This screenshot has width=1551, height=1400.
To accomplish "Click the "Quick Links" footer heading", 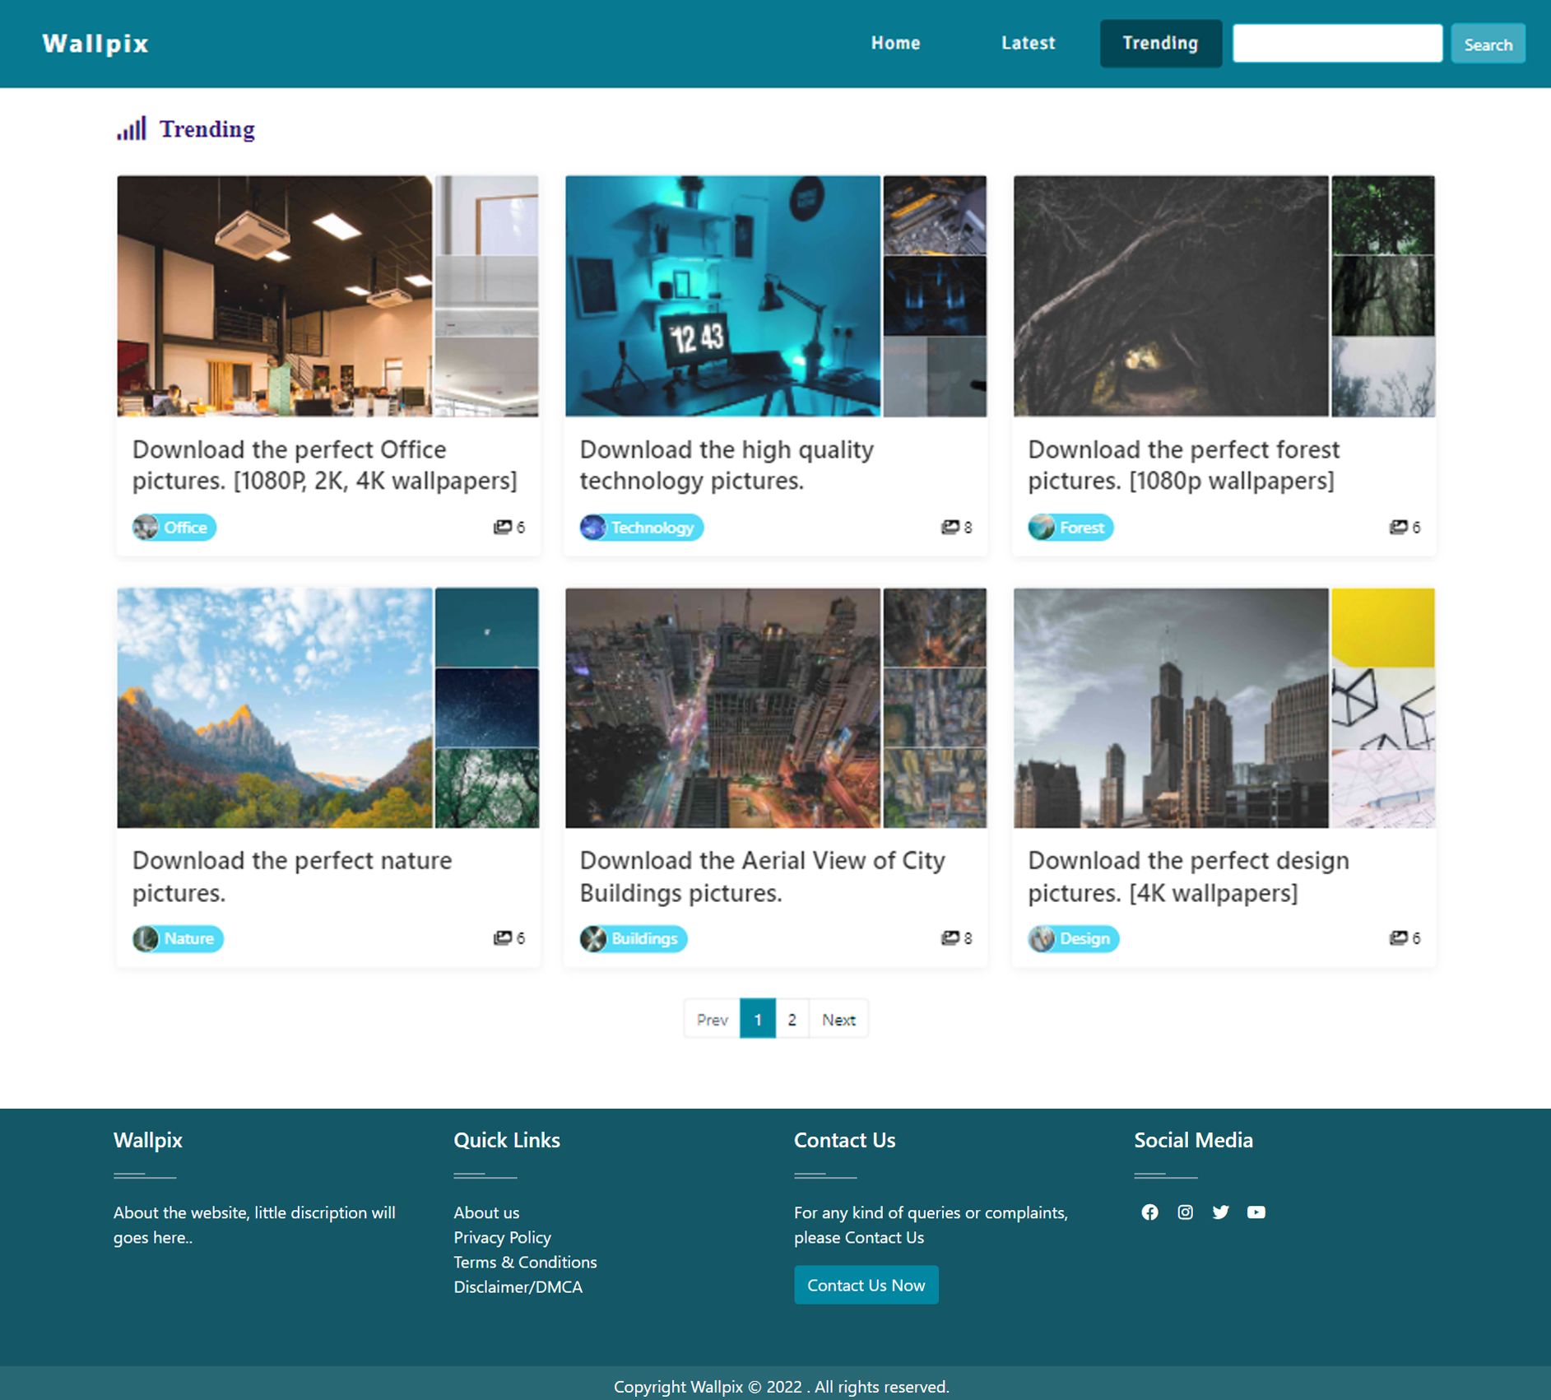I will click(x=507, y=1140).
